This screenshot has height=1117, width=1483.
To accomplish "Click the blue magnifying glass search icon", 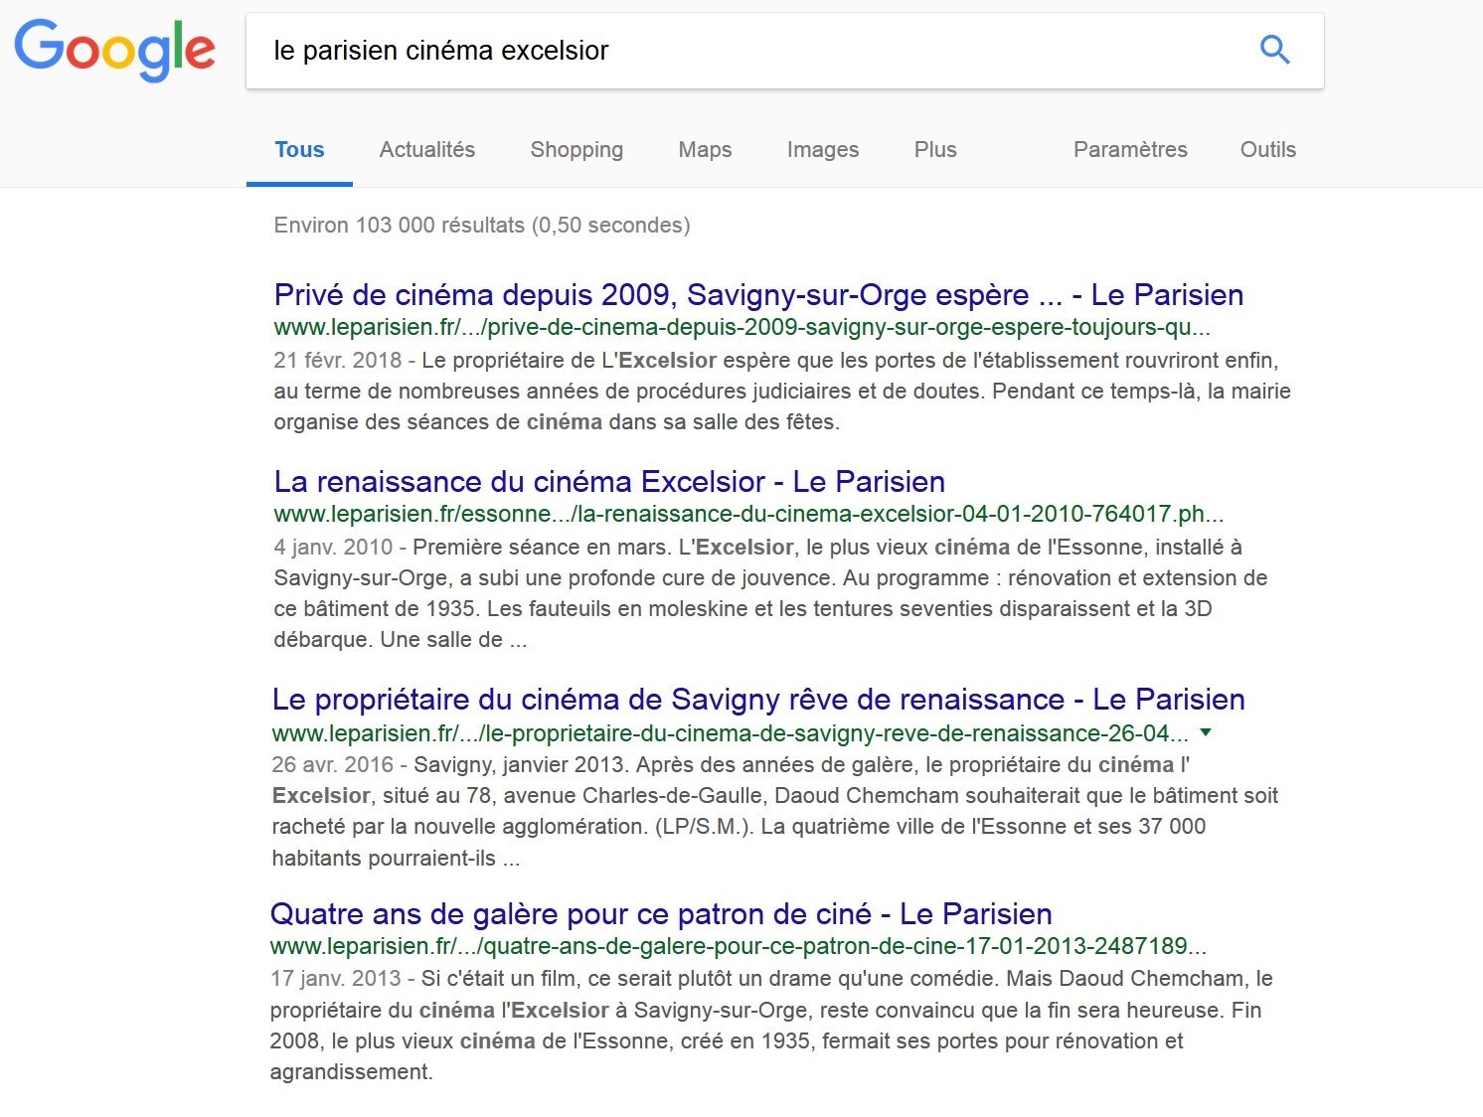I will 1274,50.
